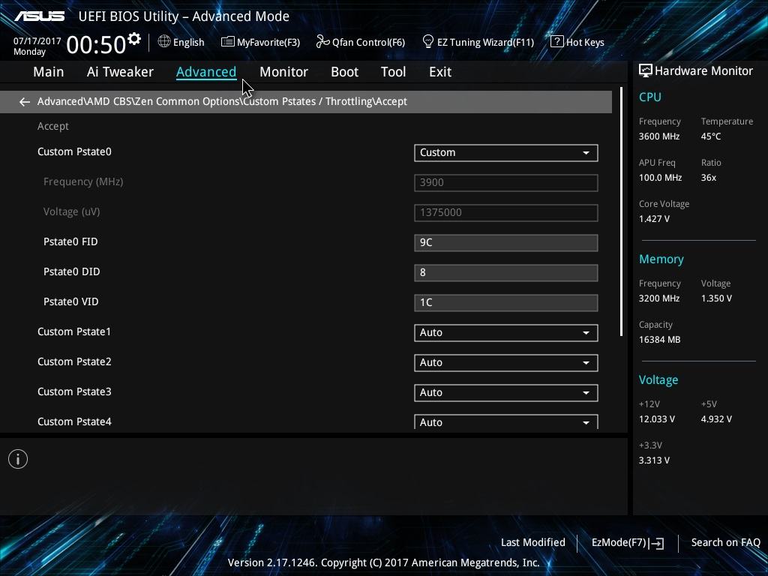Click the +3.3V value 3.313 V
Image resolution: width=768 pixels, height=576 pixels.
(654, 460)
